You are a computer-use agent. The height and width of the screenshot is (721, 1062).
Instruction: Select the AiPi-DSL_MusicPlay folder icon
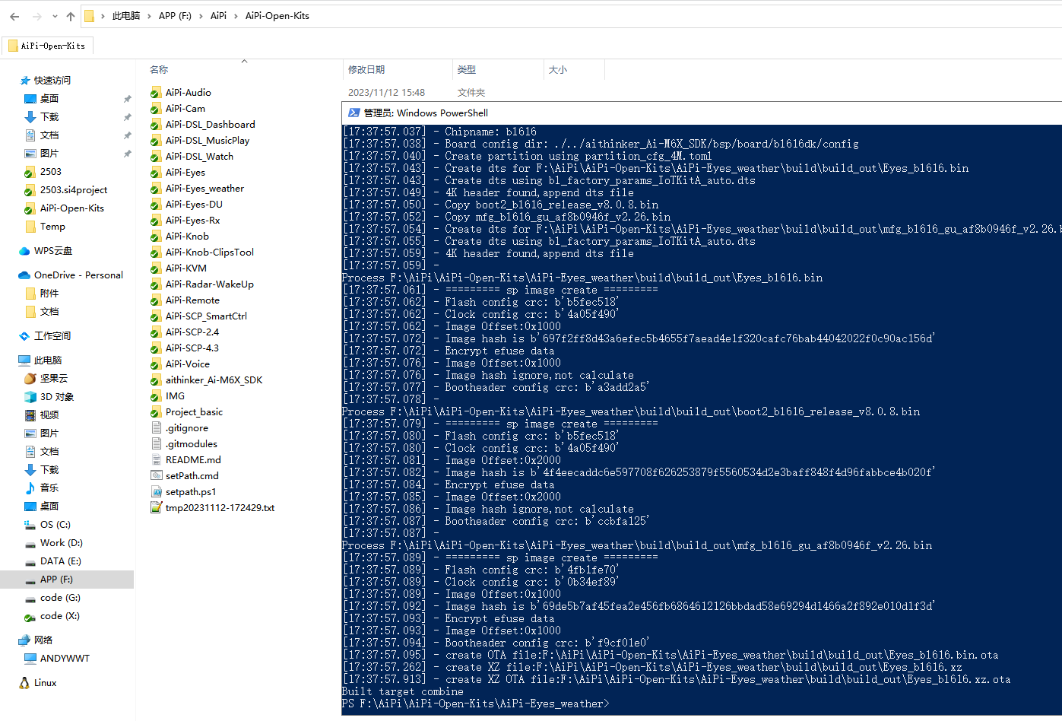pyautogui.click(x=157, y=141)
